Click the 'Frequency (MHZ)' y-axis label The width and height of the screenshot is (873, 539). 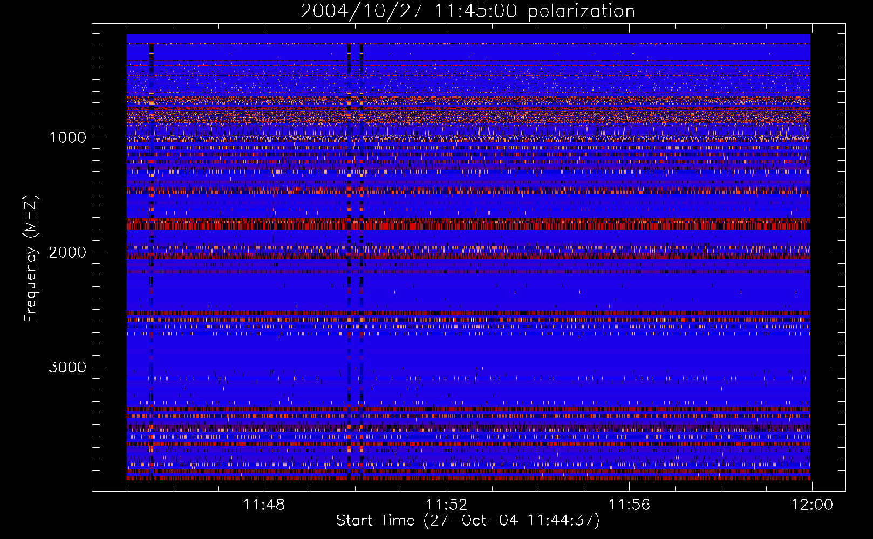point(30,259)
